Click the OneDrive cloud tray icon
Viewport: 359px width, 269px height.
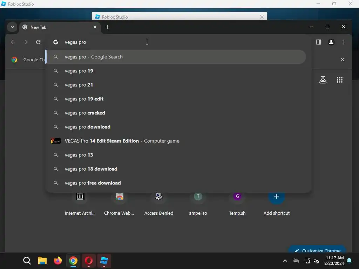(296, 261)
